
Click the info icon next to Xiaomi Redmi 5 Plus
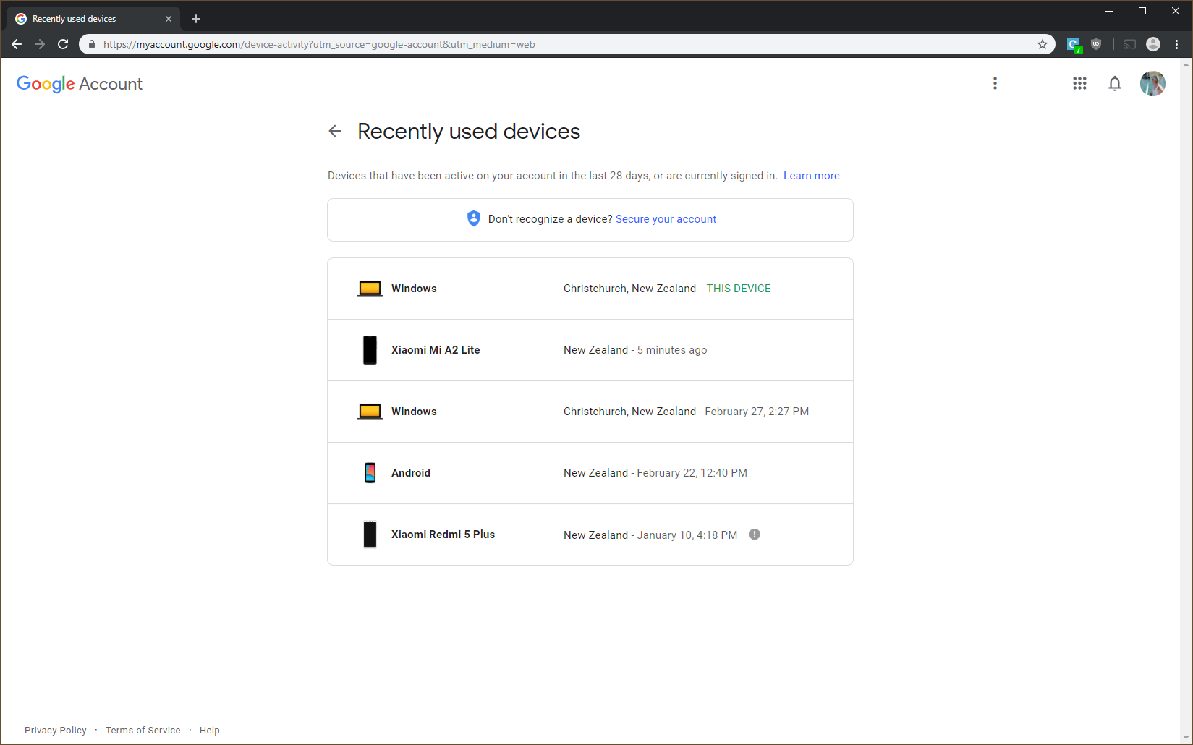point(754,535)
